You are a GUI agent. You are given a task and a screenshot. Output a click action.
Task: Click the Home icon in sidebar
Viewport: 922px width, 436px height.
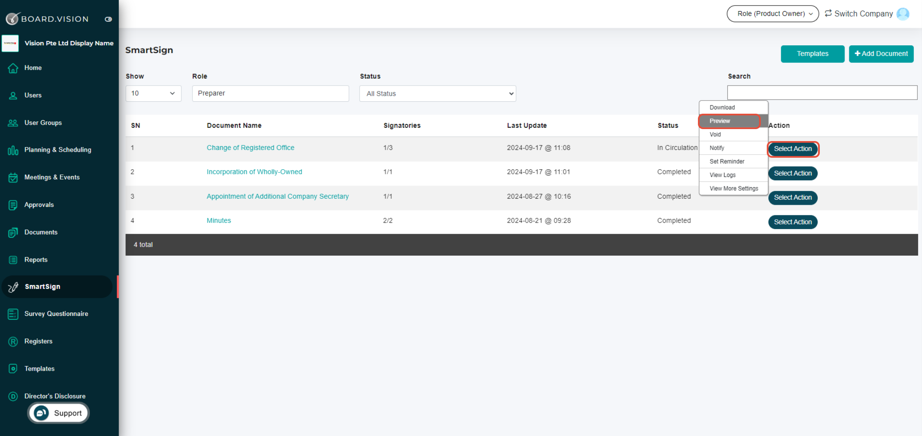click(x=13, y=68)
